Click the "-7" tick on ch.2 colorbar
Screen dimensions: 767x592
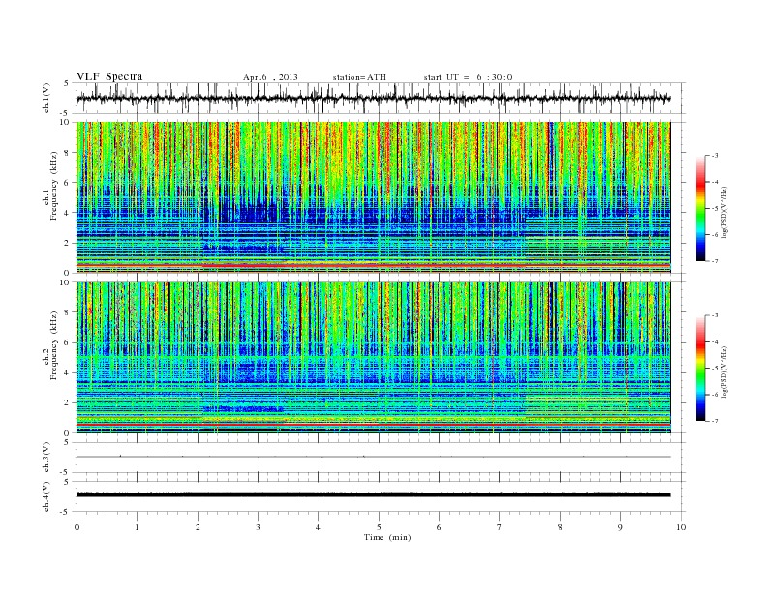pyautogui.click(x=715, y=421)
